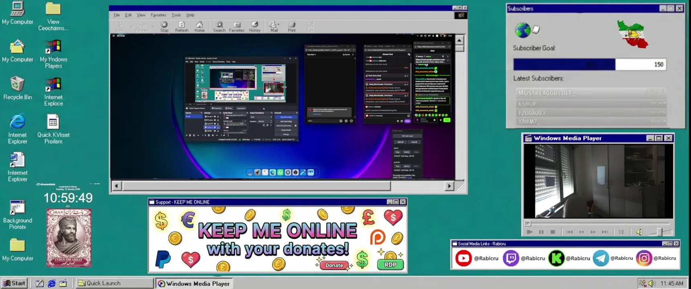Click the 10:59:49 clock widget

point(68,198)
